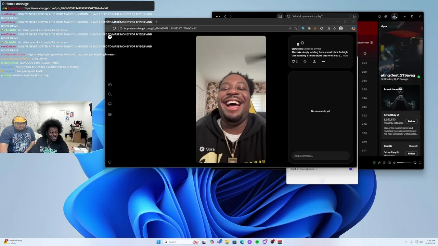Viewport: 438px width, 246px height.
Task: Open the Spotify lyrics microphone icon
Action: coord(379,163)
